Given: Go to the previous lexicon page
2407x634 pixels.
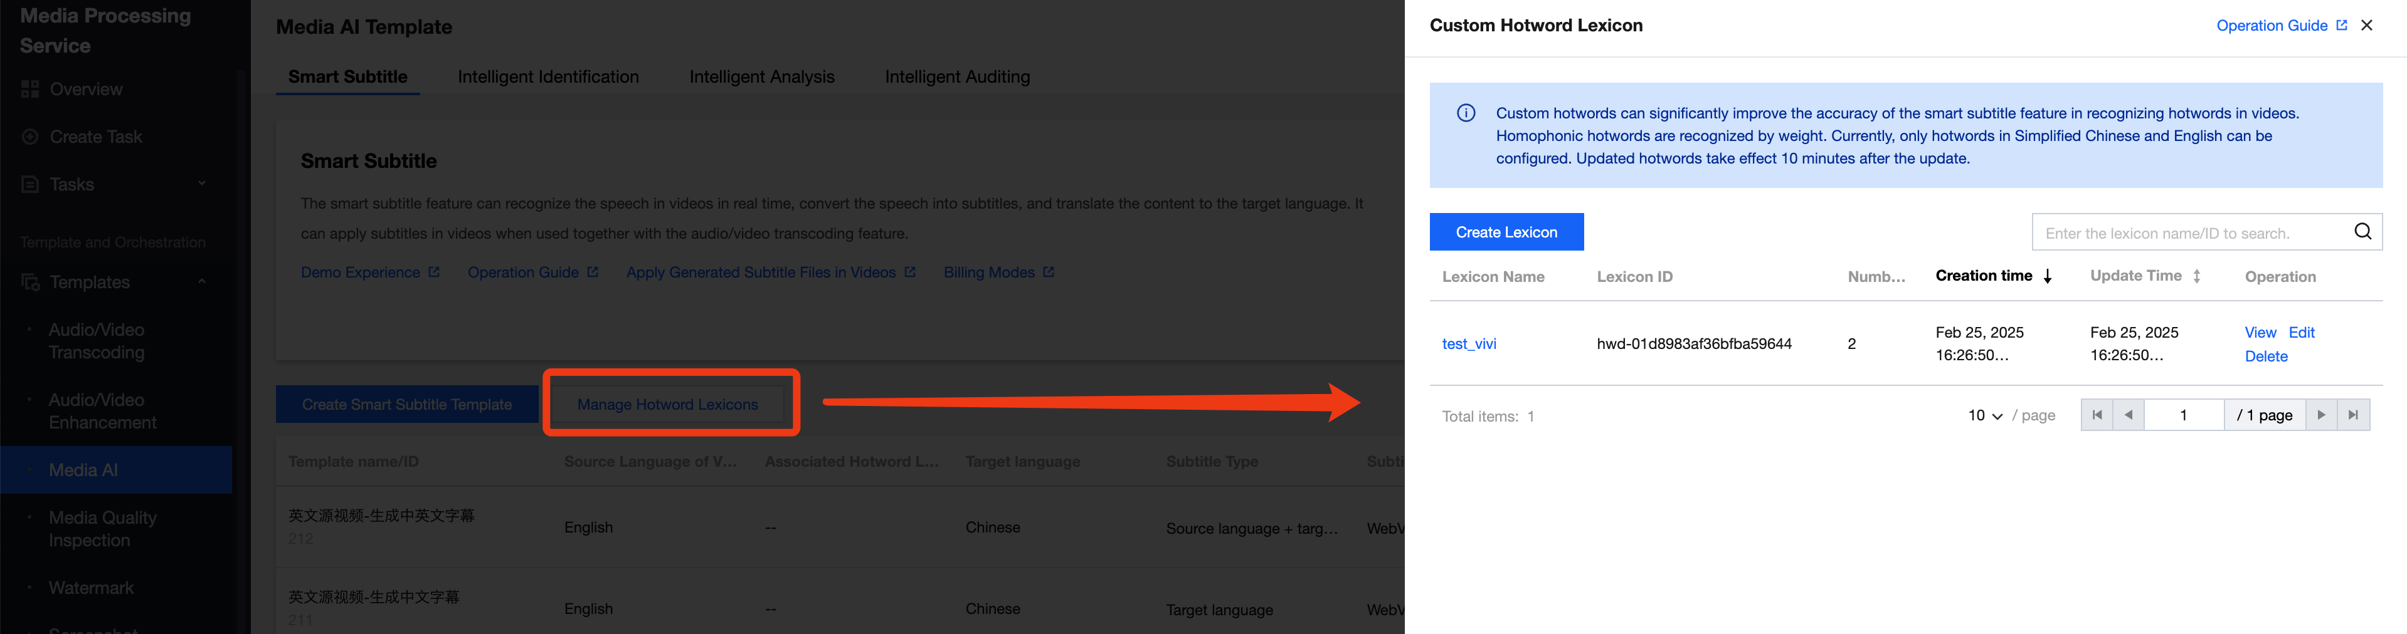Looking at the screenshot, I should click(x=2129, y=415).
